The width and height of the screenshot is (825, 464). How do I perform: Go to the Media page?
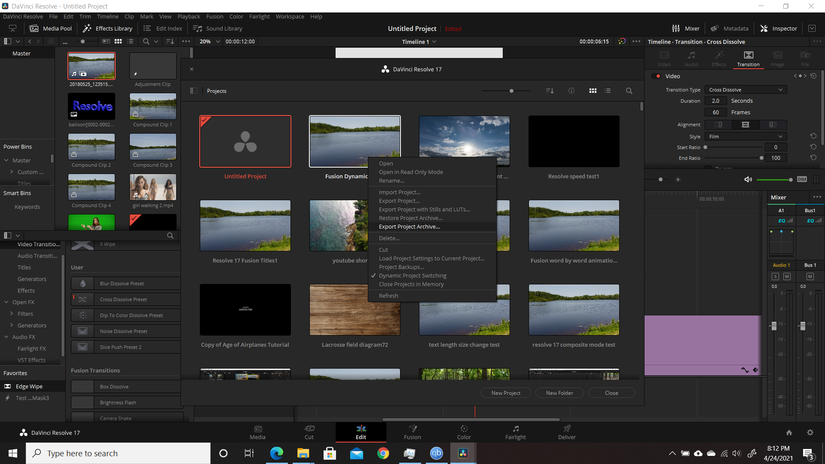[258, 432]
